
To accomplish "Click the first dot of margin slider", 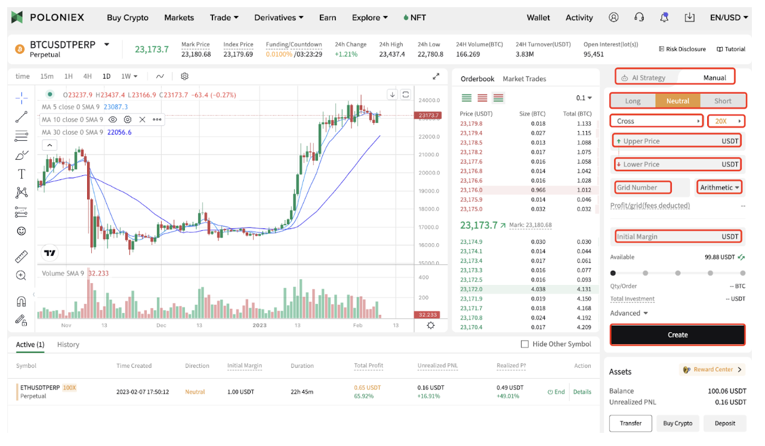I will click(613, 273).
